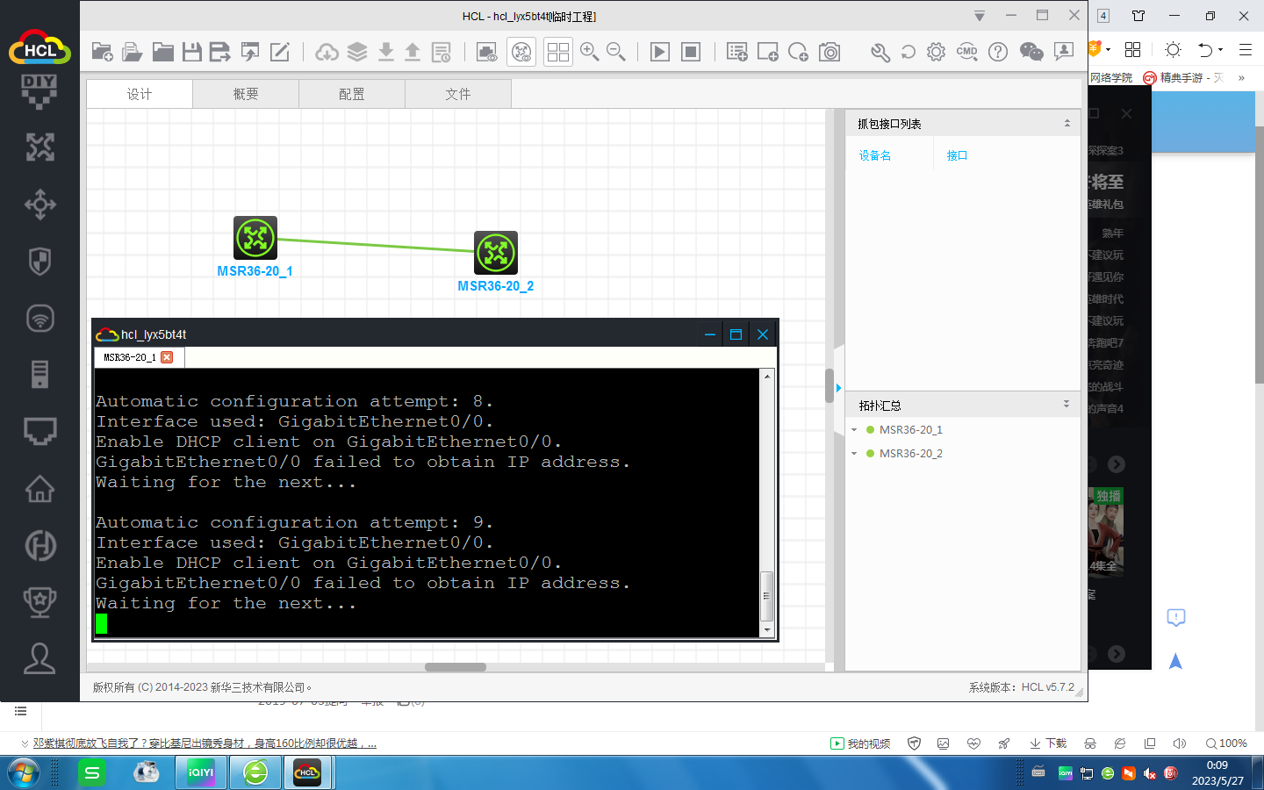Click the stacked layers toolbar icon

[357, 52]
